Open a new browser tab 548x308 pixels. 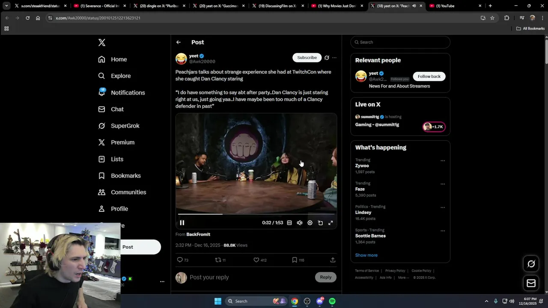tap(490, 6)
